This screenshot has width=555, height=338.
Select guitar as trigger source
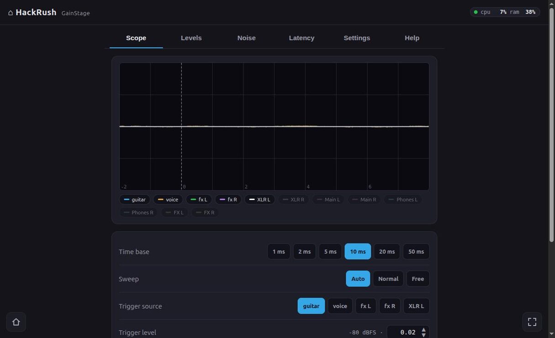coord(311,306)
